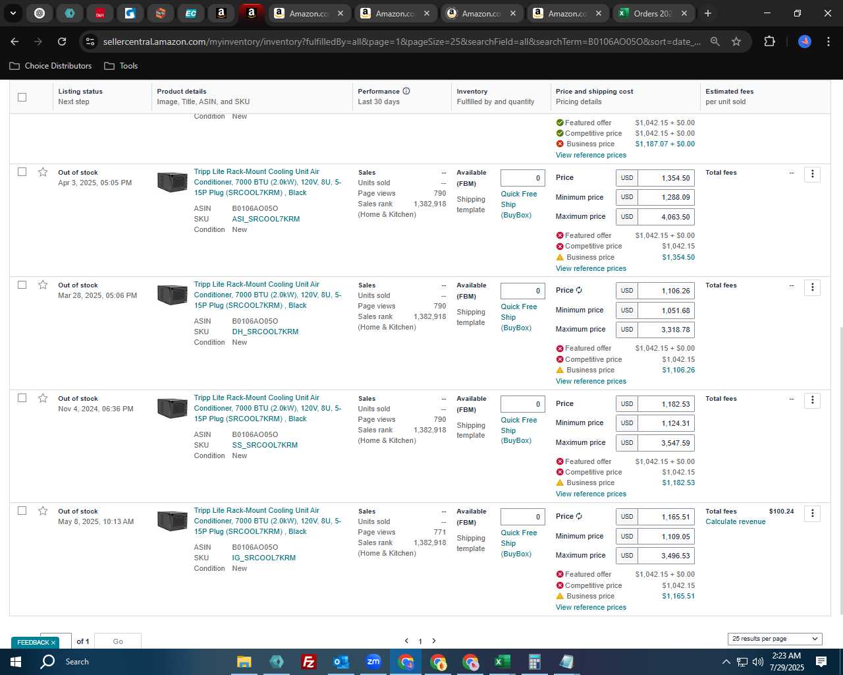Open a new browser tab
The image size is (843, 675).
coord(708,13)
